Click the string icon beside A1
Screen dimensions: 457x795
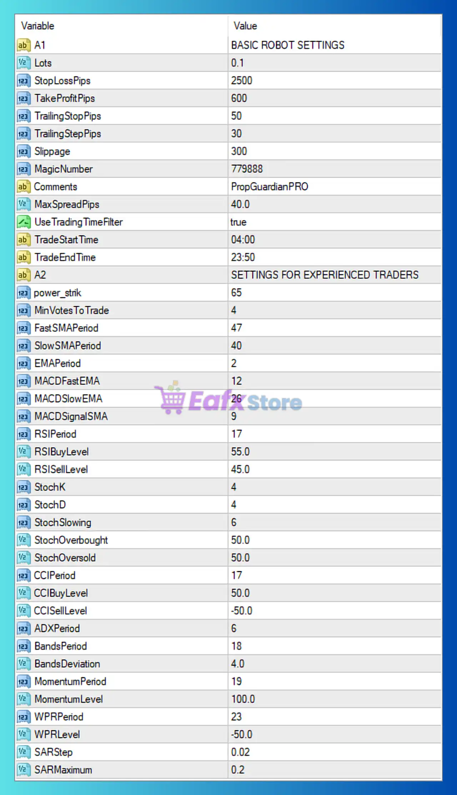coord(23,45)
